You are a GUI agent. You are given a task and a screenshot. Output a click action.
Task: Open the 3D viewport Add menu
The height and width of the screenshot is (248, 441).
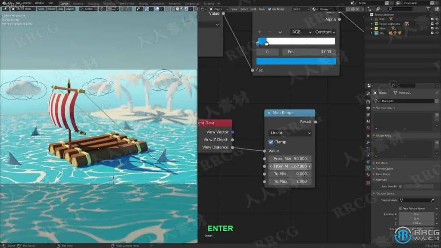pyautogui.click(x=60, y=9)
